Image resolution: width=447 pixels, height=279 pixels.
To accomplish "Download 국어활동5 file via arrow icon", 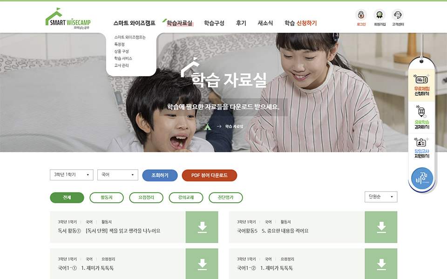I will [381, 227].
